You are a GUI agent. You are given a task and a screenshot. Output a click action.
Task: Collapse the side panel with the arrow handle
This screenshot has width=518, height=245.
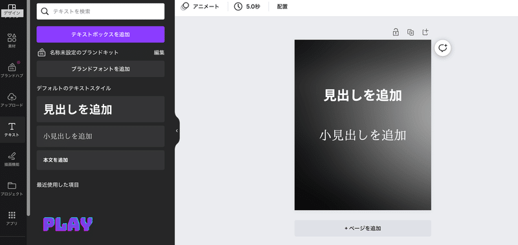177,131
